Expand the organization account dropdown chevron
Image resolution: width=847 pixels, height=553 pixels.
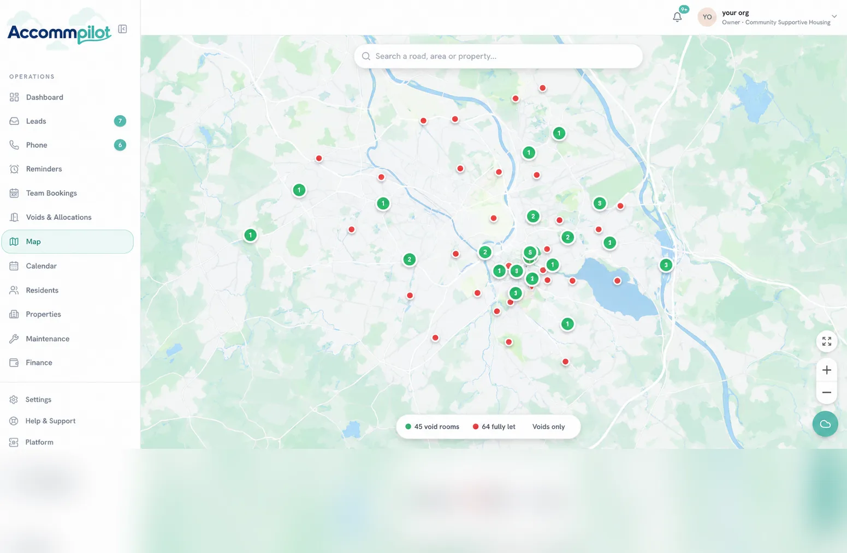(834, 16)
